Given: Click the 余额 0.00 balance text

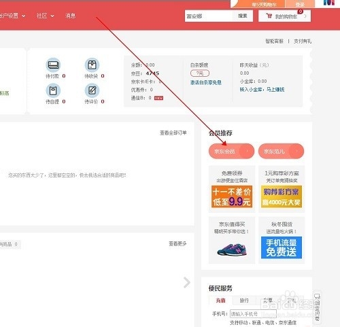Looking at the screenshot, I should point(143,65).
